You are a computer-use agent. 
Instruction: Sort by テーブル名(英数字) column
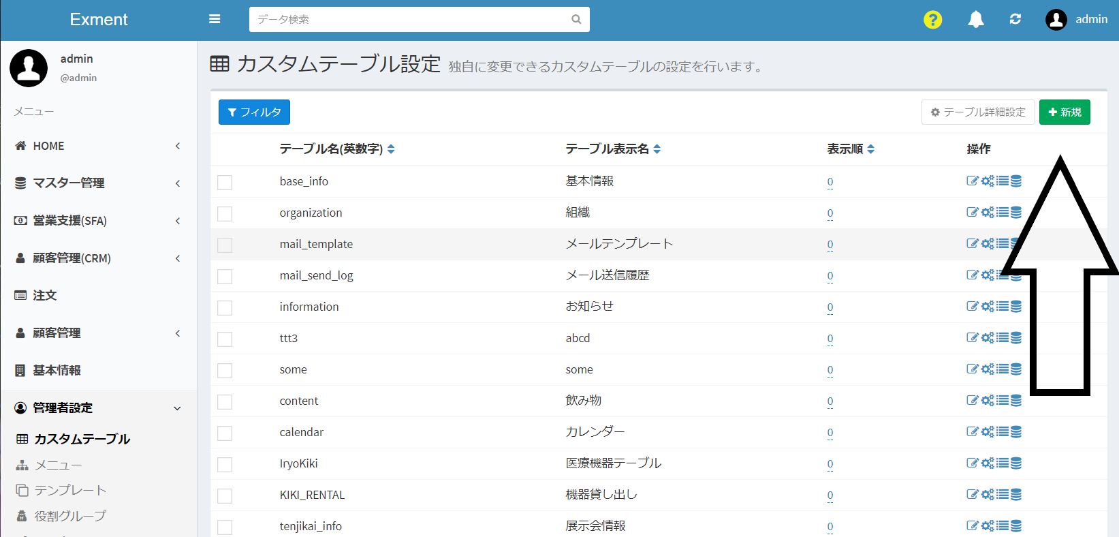[391, 149]
